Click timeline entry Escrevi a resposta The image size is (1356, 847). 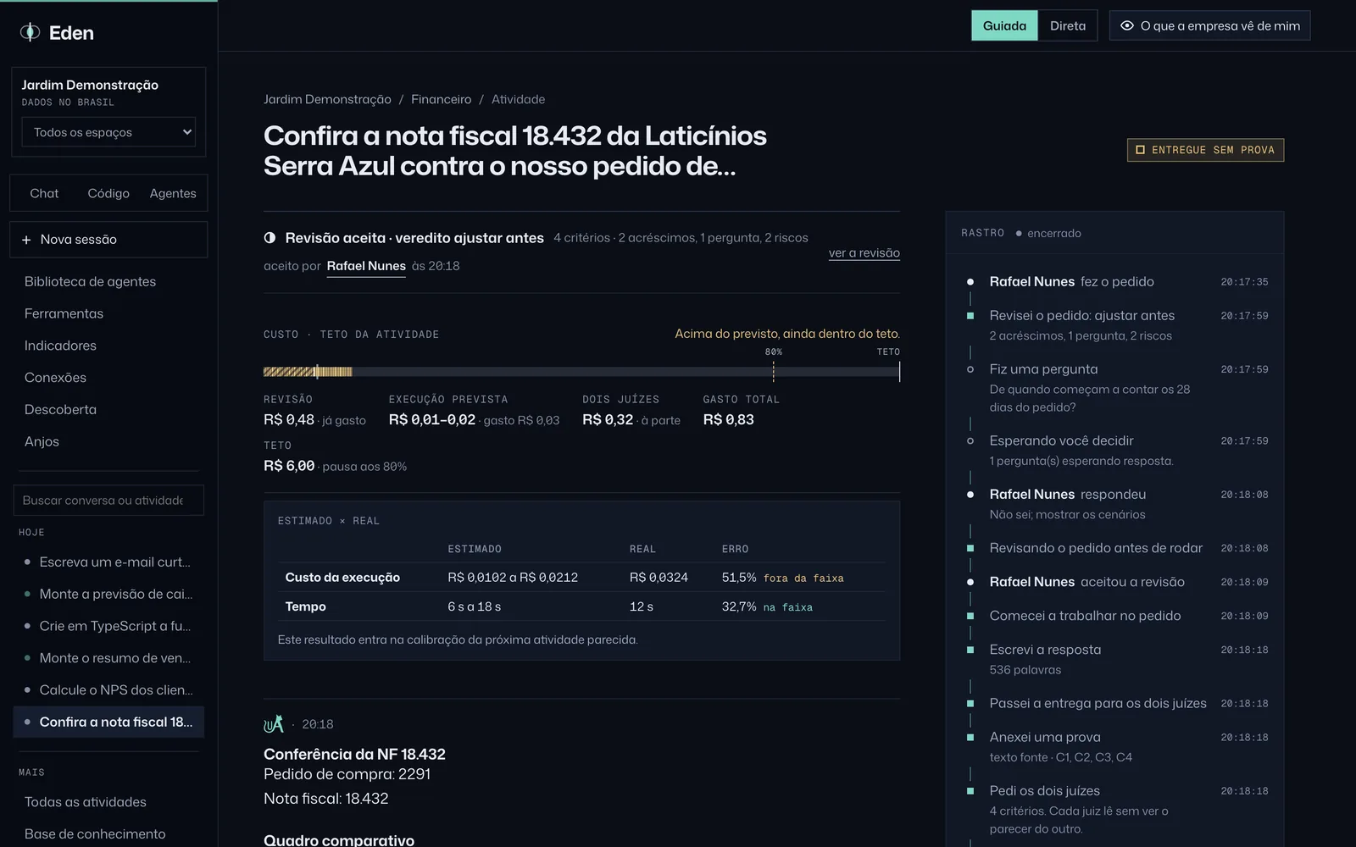[x=1045, y=650]
